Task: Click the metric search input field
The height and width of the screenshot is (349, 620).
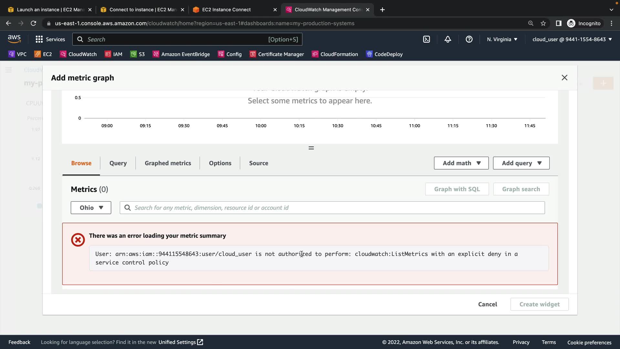Action: [x=336, y=208]
